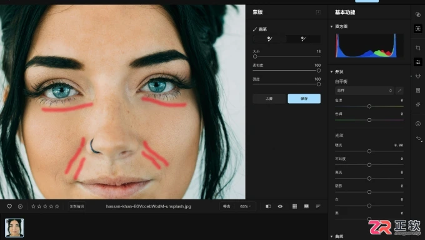425x240 pixels.
Task: Switch to grid view icon
Action: [x=294, y=206]
